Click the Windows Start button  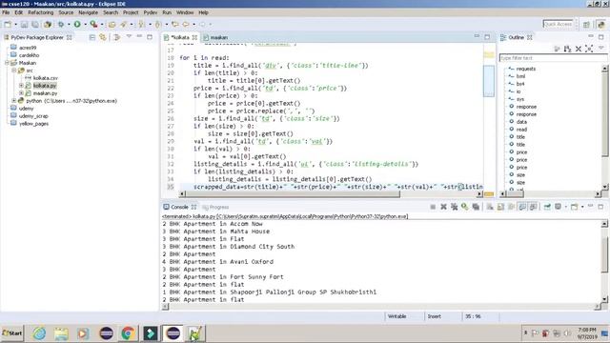(x=12, y=333)
